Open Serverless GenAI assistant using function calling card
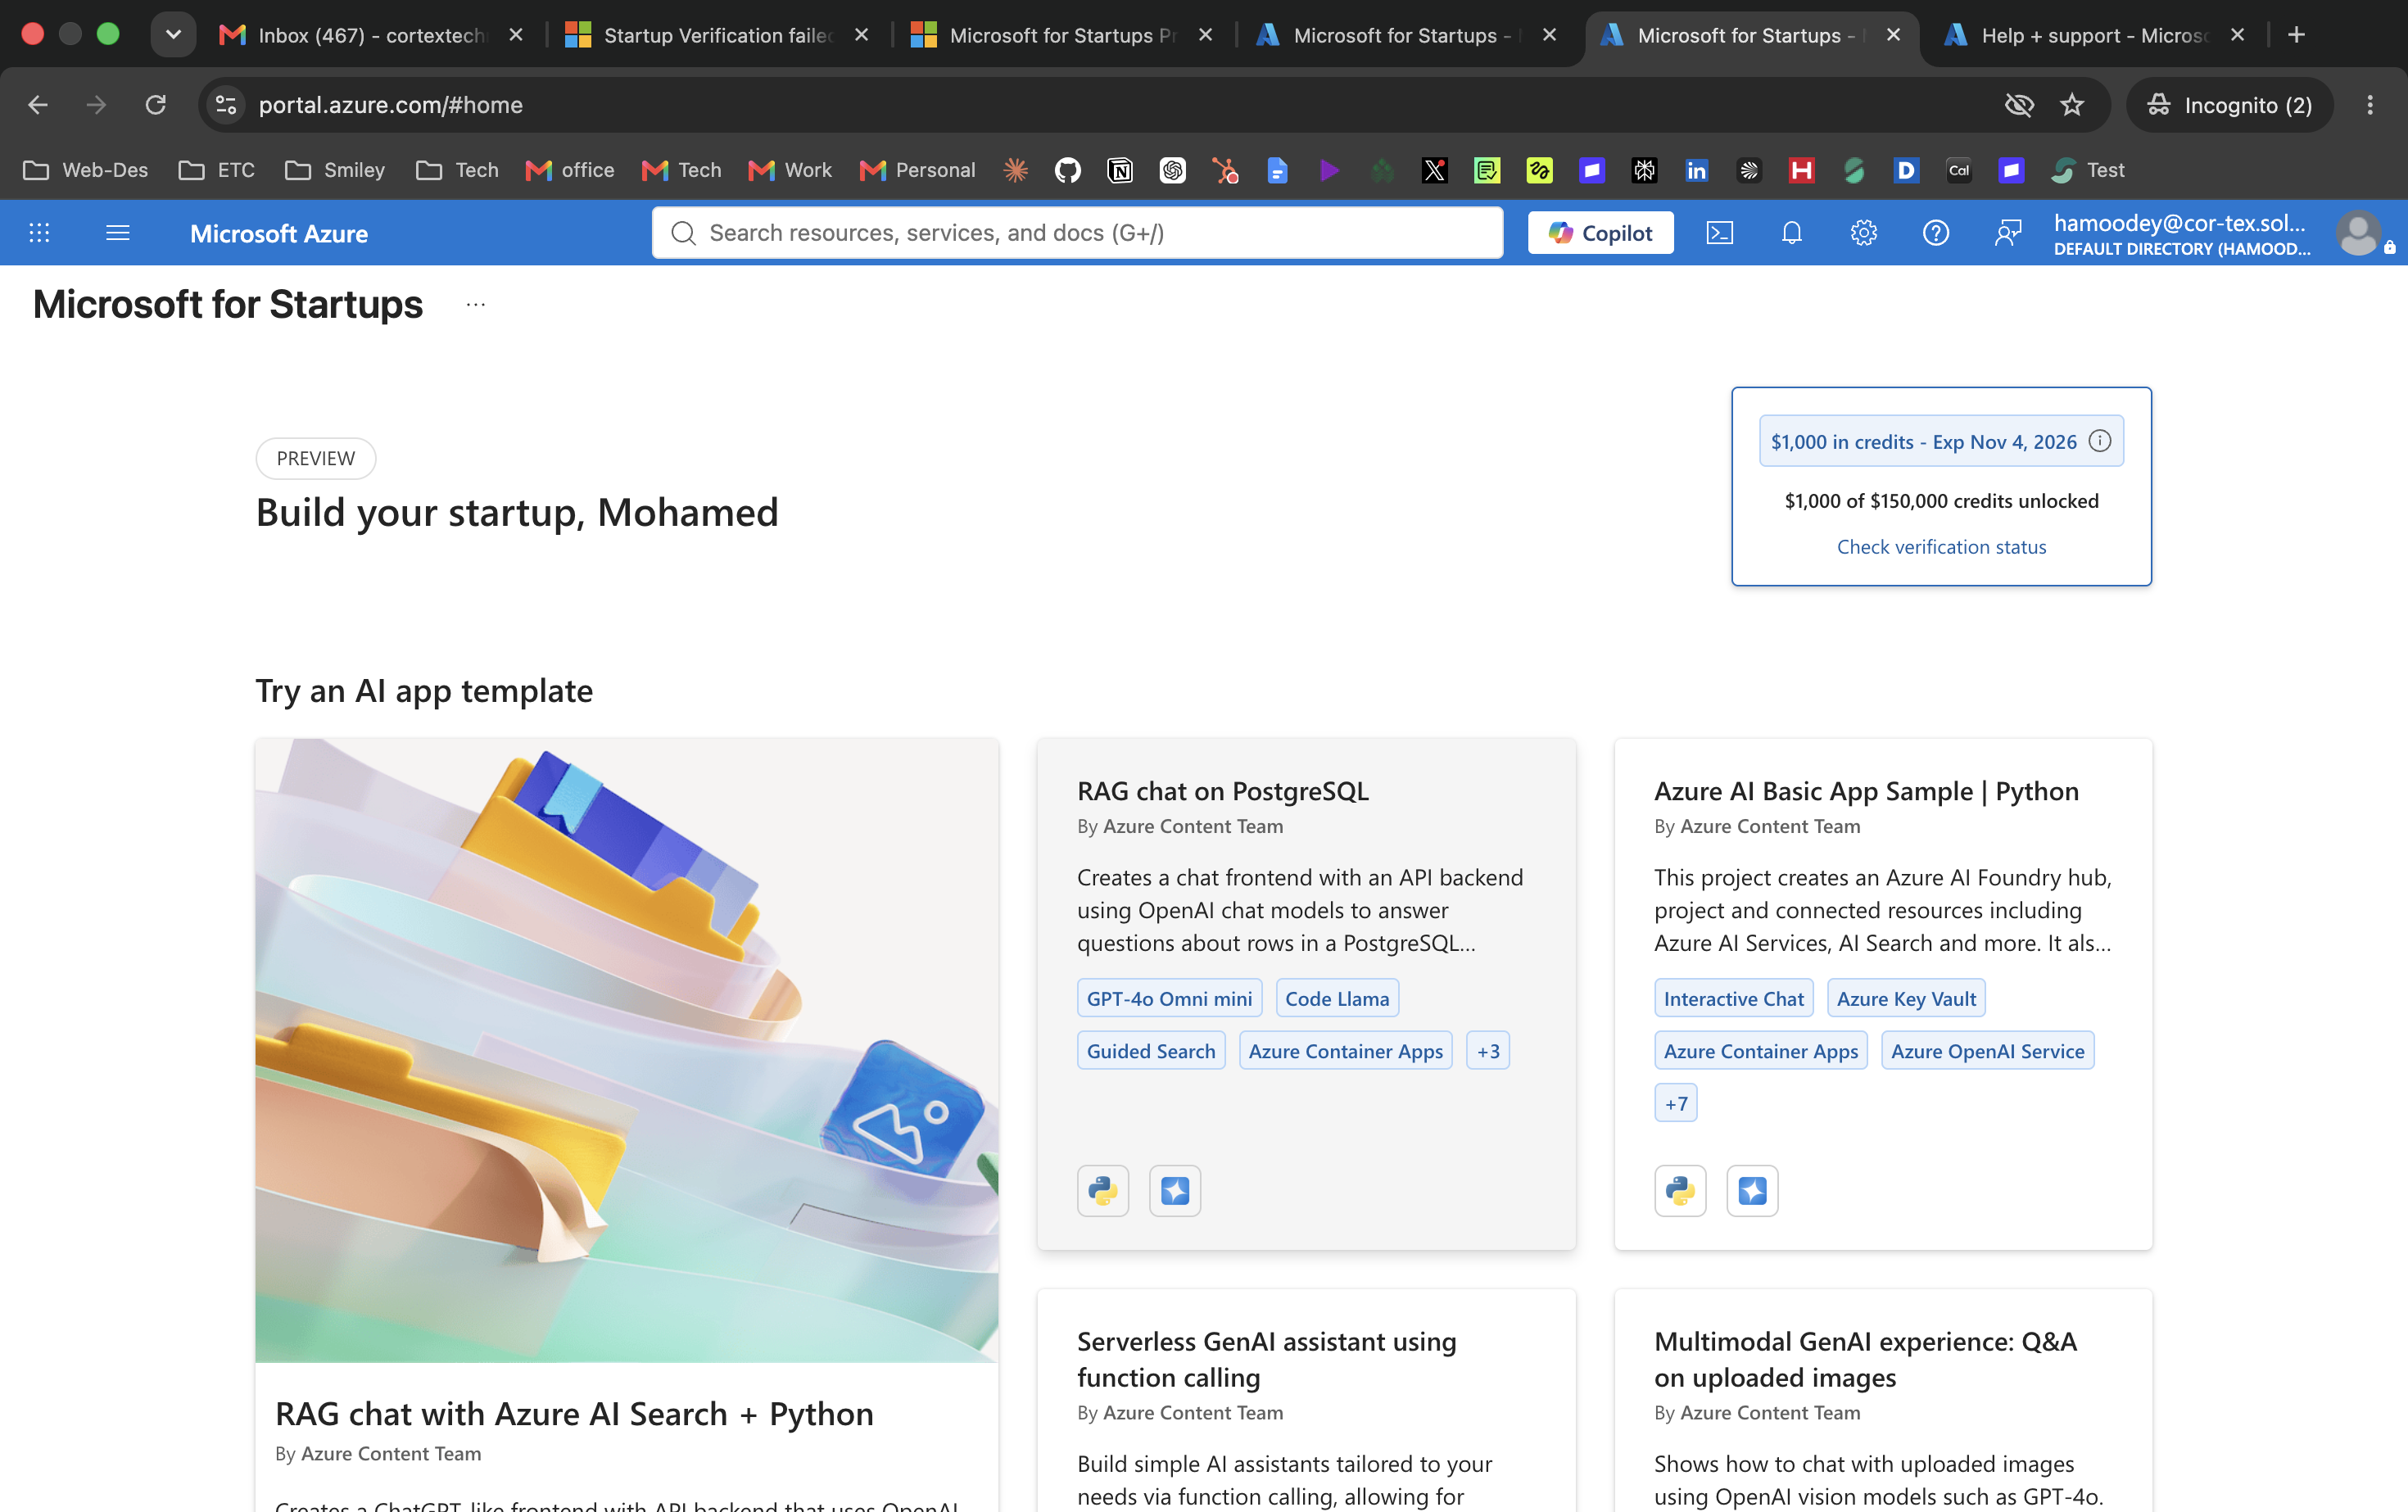The width and height of the screenshot is (2408, 1512). [x=1306, y=1400]
